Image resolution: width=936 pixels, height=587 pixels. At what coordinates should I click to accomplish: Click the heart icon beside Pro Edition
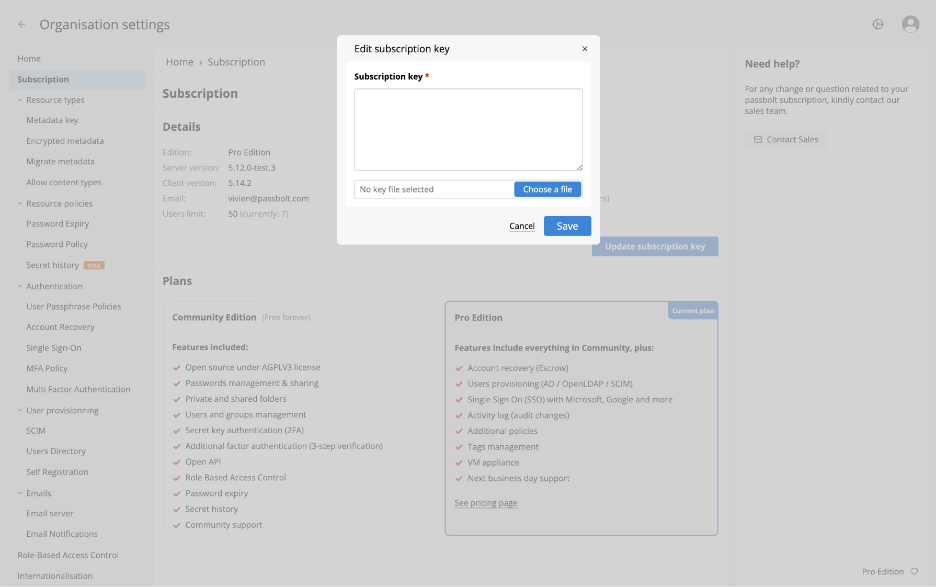point(914,571)
